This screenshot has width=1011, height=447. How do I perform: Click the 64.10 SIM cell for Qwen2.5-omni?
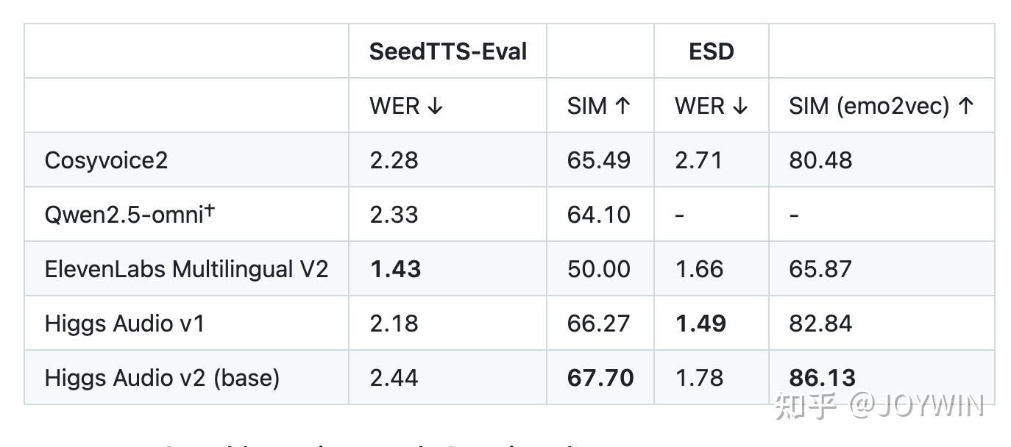[598, 215]
